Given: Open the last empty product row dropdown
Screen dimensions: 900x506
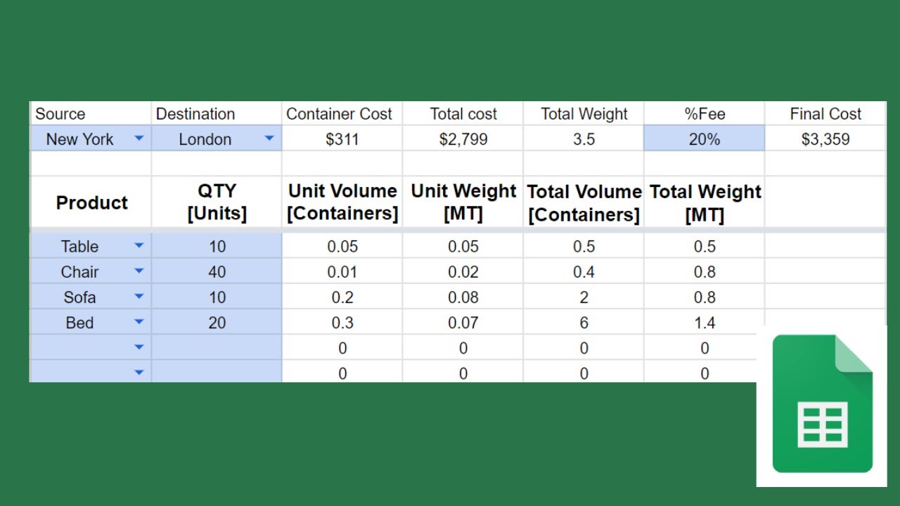Looking at the screenshot, I should [x=139, y=372].
